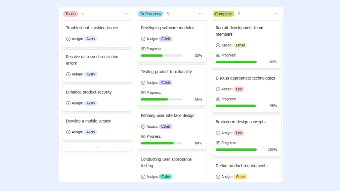Click assign icon on Resolve data synchronization errors
The width and height of the screenshot is (340, 191).
point(68,74)
